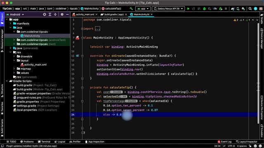Screen dimensions: 264x148
Task: Open the Problems tool window tab
Action: [27, 141]
